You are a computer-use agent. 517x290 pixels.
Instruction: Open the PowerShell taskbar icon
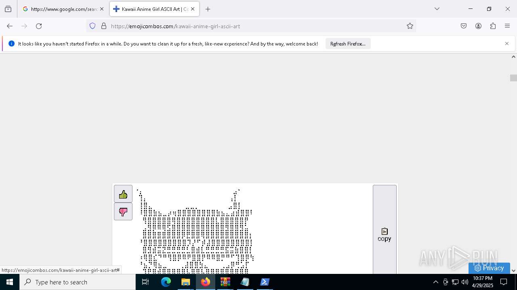point(265,282)
